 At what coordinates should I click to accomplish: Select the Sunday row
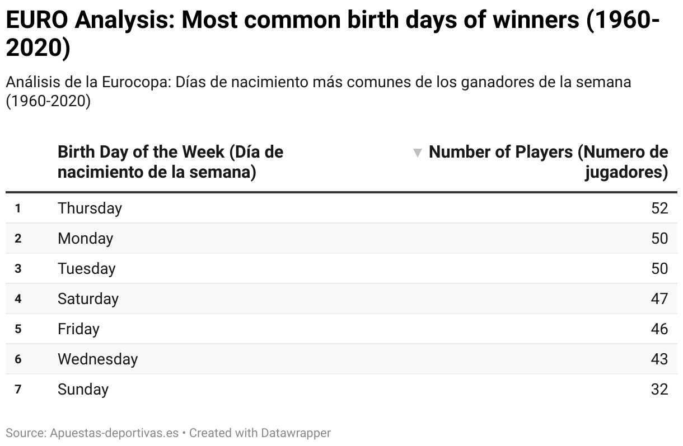coord(341,389)
